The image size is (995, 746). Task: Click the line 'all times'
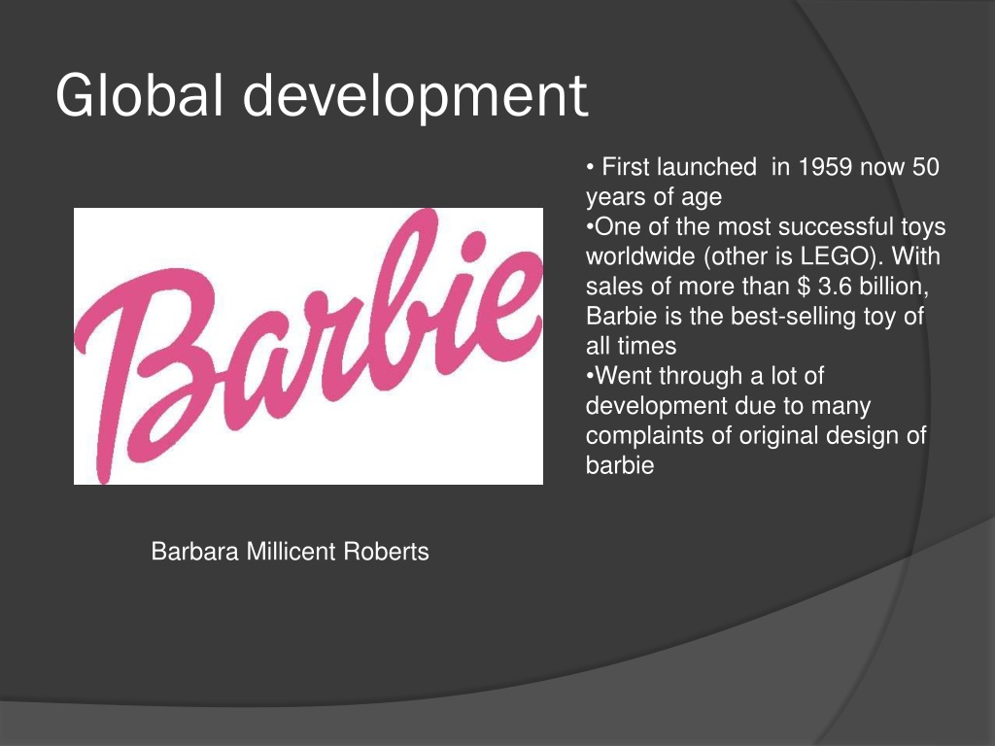[631, 346]
